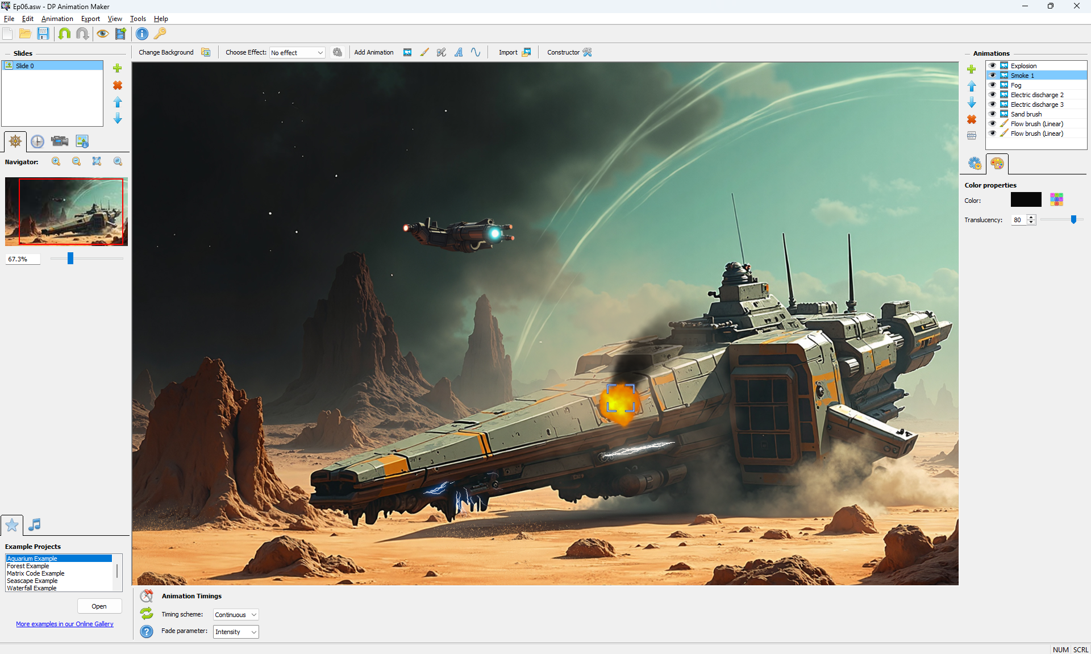This screenshot has height=654, width=1091.
Task: Click the Open example project button
Action: (x=99, y=606)
